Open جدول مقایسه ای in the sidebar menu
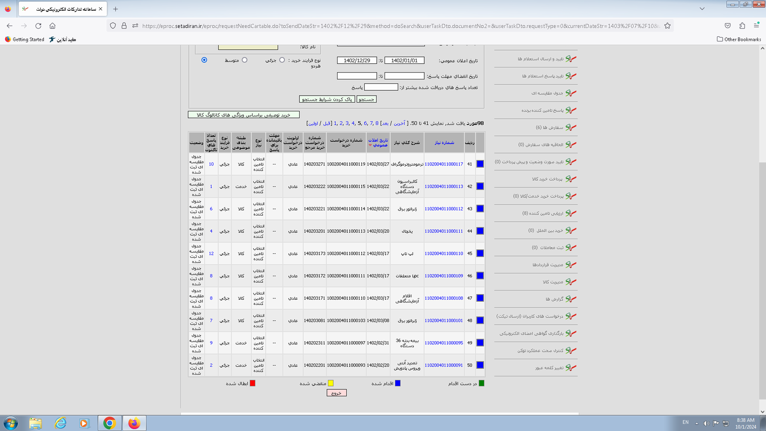Screen dimensions: 766x431 click(x=547, y=93)
